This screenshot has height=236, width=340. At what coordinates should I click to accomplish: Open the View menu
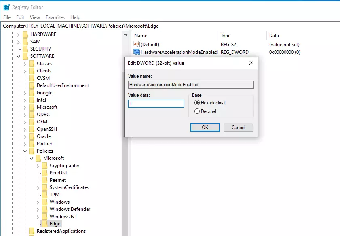35,17
